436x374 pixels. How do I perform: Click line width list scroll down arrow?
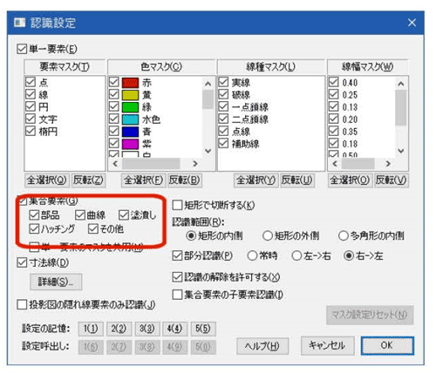click(x=401, y=151)
